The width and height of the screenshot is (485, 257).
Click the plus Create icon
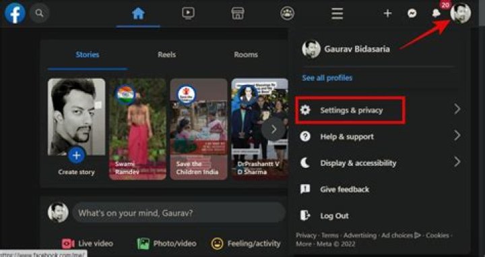[387, 13]
